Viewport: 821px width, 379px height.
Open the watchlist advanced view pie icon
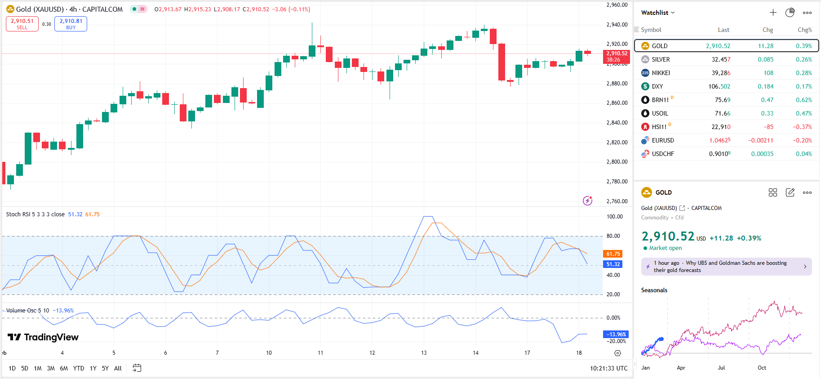tap(790, 13)
